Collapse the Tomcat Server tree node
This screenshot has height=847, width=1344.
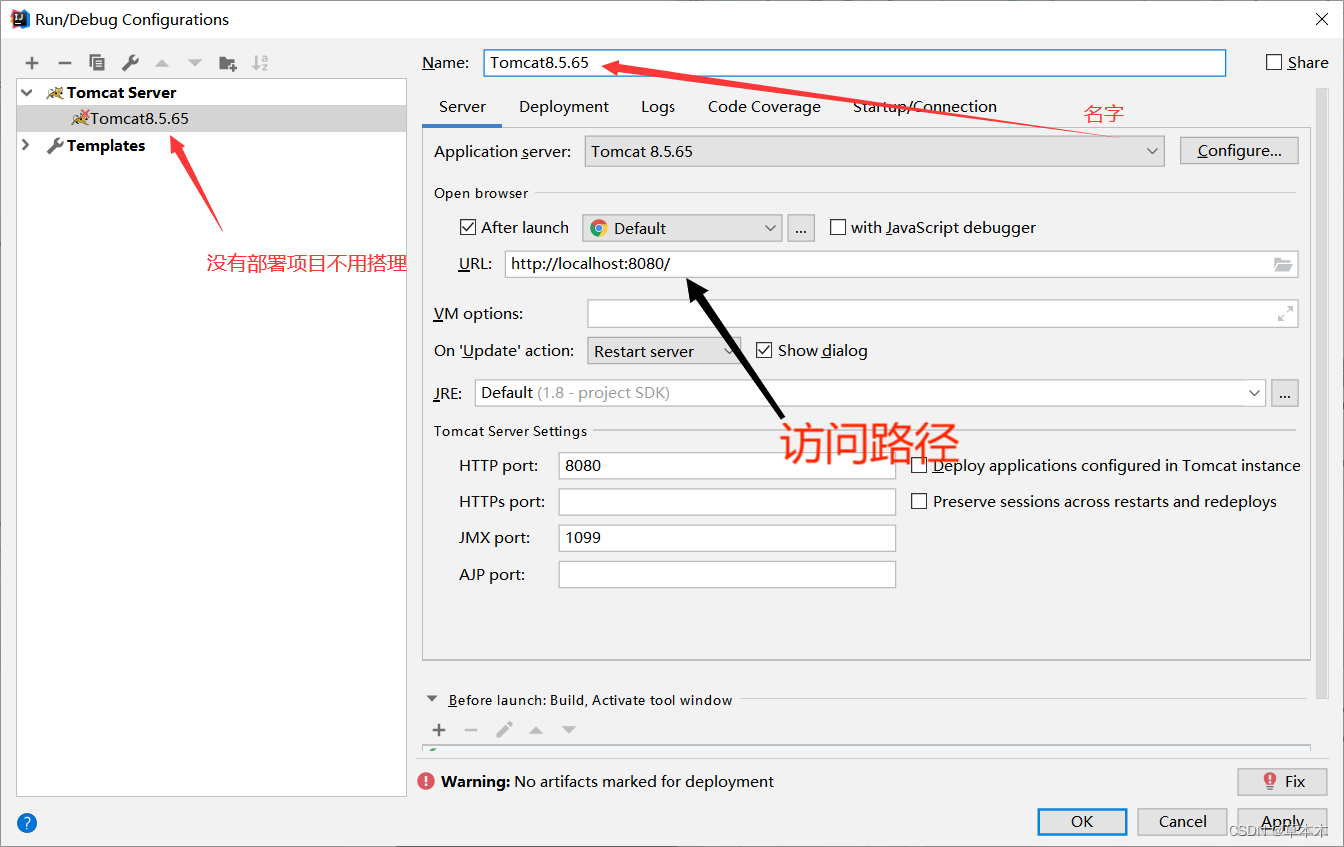(26, 92)
